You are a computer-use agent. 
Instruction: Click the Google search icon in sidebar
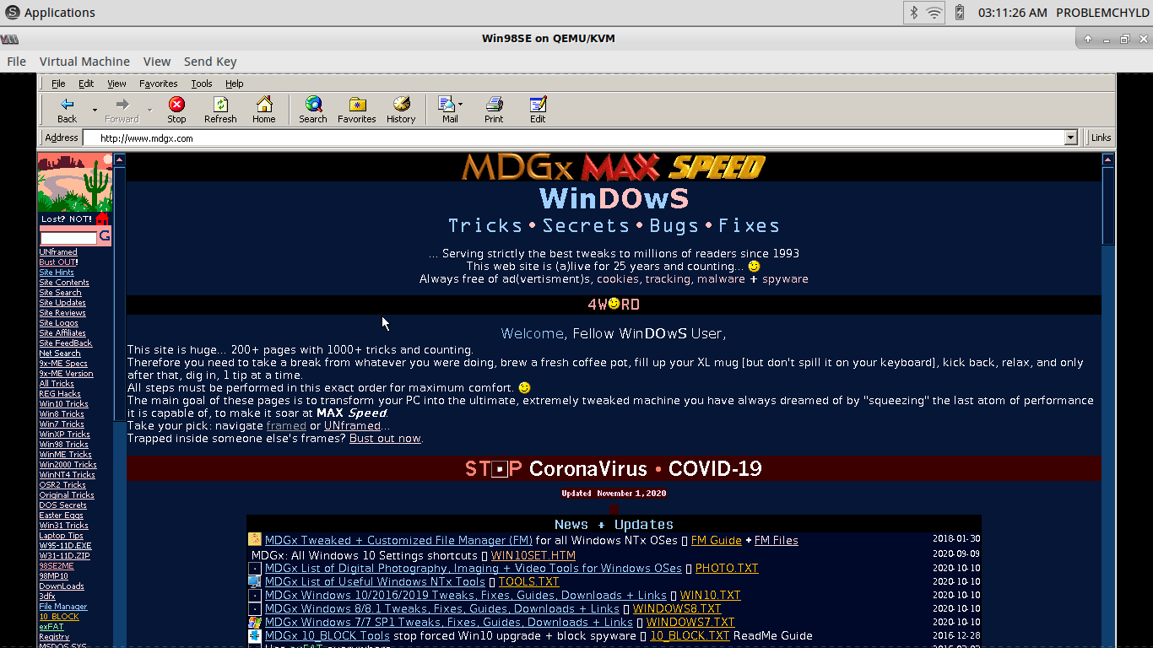point(105,237)
